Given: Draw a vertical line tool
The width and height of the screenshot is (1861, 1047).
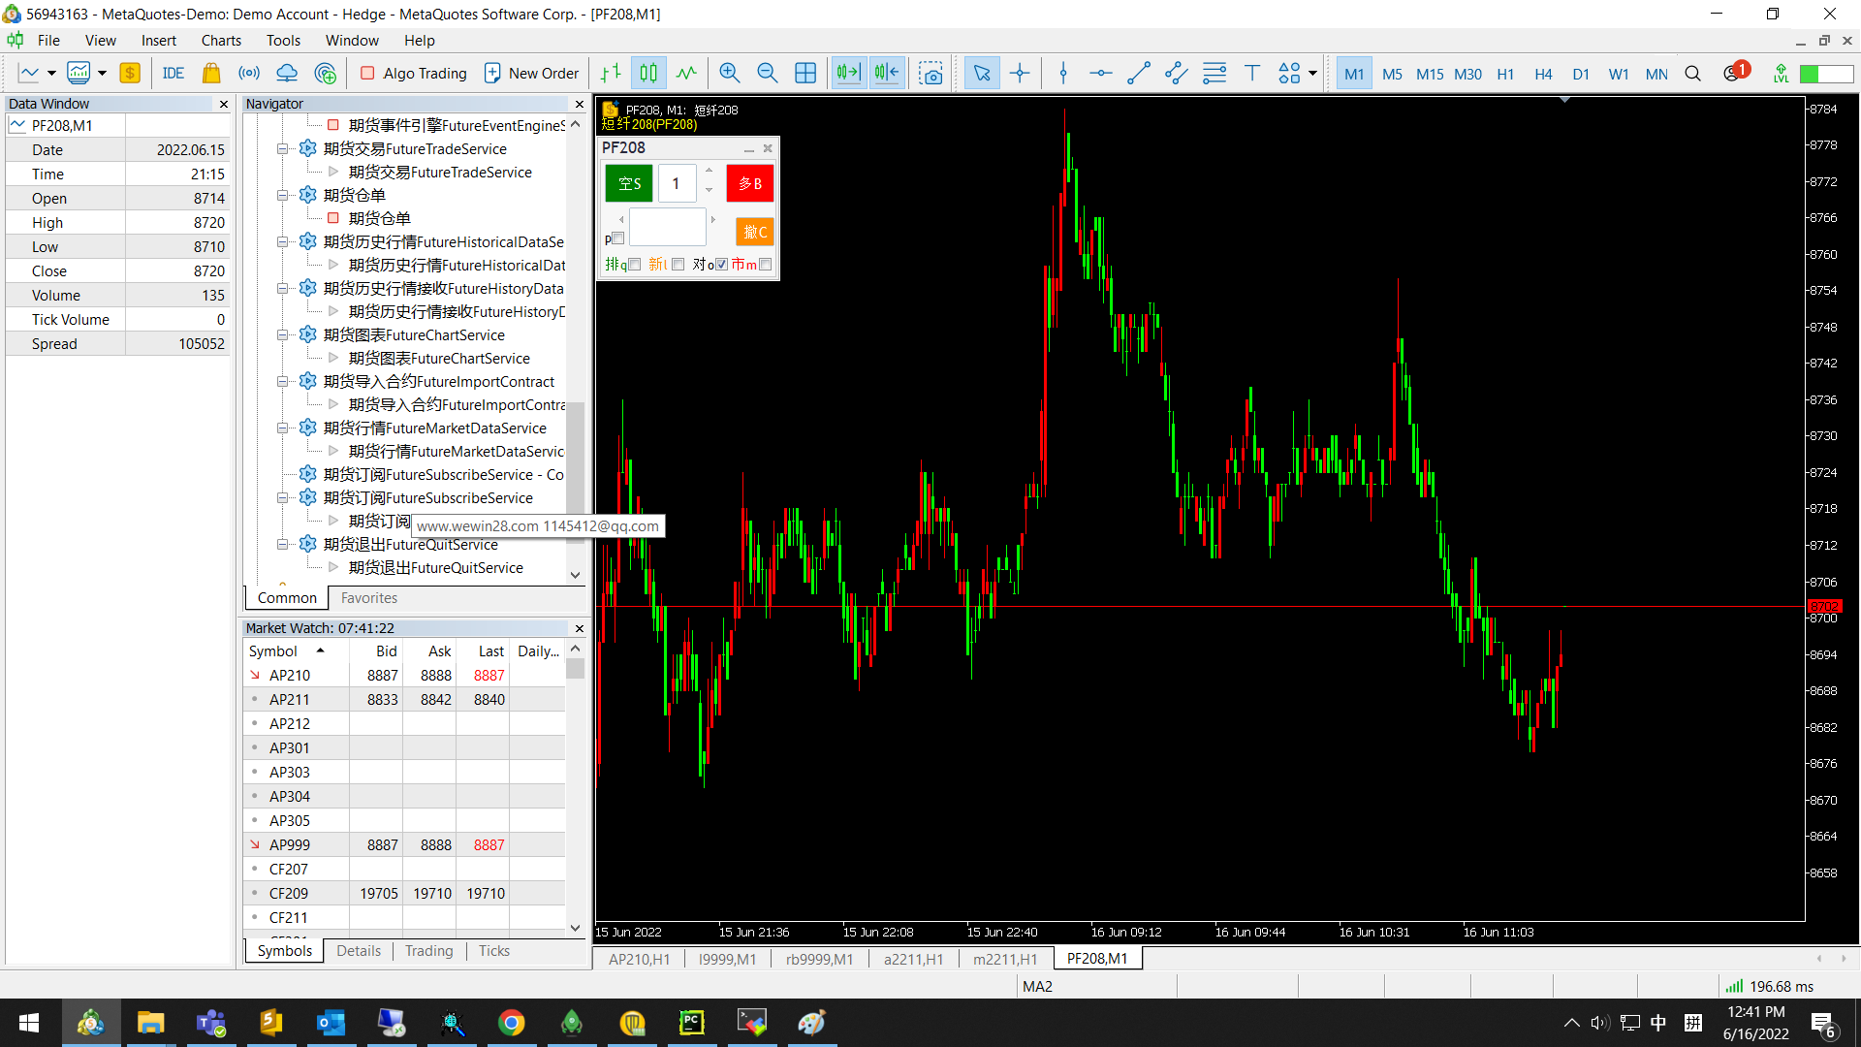Looking at the screenshot, I should [1063, 74].
